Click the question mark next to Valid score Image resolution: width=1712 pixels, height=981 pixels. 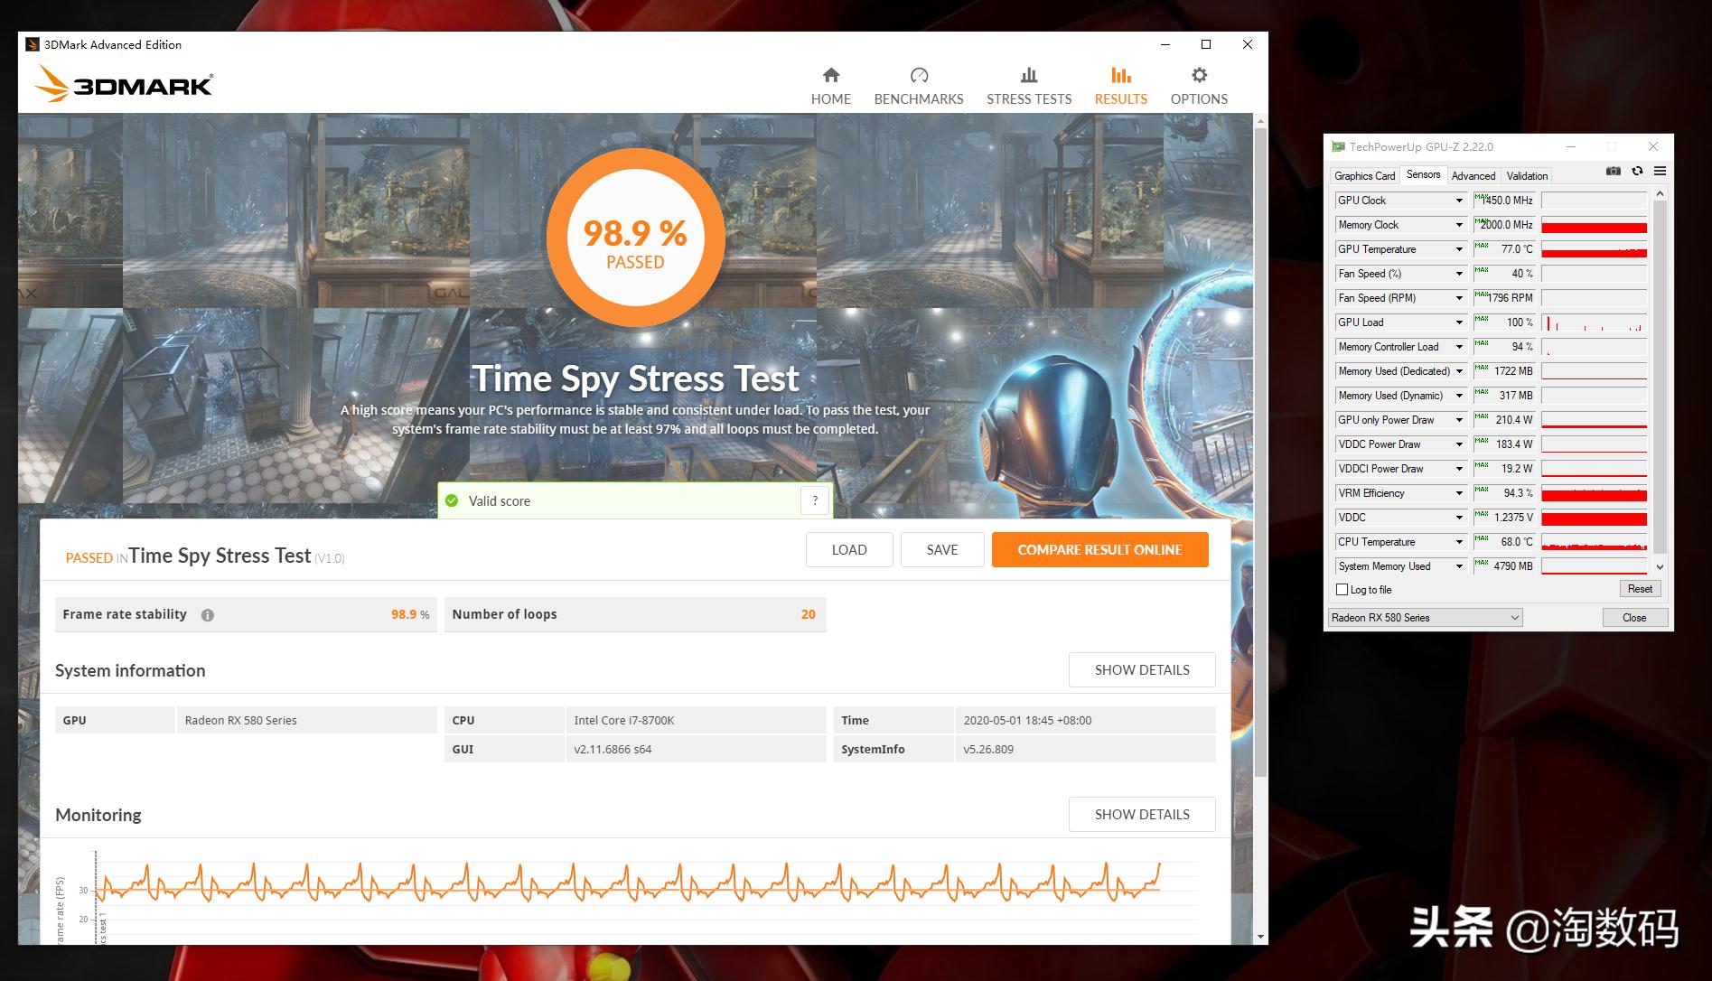(x=814, y=500)
